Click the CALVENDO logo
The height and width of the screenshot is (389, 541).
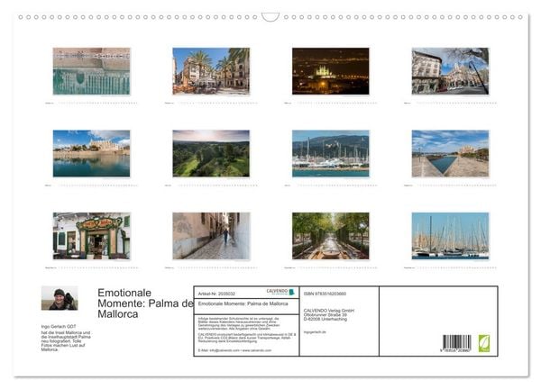coord(280,292)
